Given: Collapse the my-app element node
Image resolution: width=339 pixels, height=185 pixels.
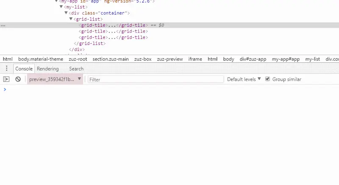Looking at the screenshot, I should pos(56,1).
